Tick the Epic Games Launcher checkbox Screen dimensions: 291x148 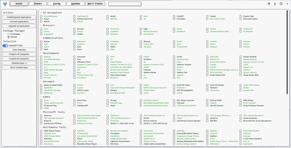(x=174, y=100)
